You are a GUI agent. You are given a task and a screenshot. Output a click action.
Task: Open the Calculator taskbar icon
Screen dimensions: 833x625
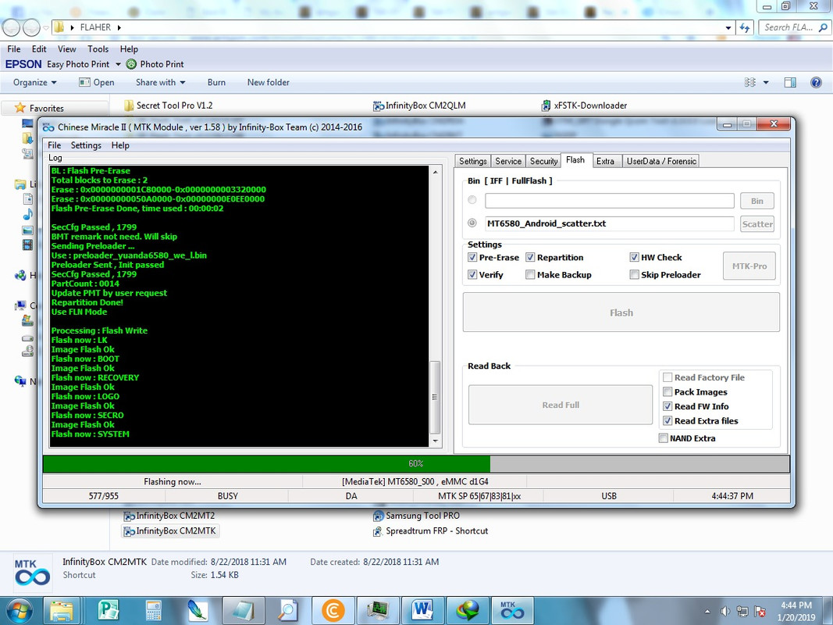[154, 610]
